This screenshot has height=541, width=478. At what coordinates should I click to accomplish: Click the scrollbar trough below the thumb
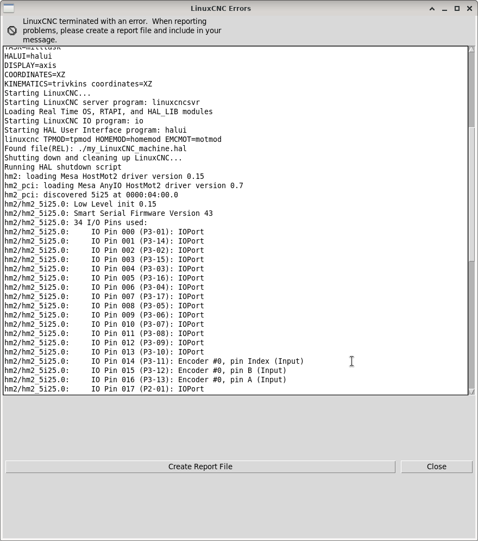[x=471, y=326]
